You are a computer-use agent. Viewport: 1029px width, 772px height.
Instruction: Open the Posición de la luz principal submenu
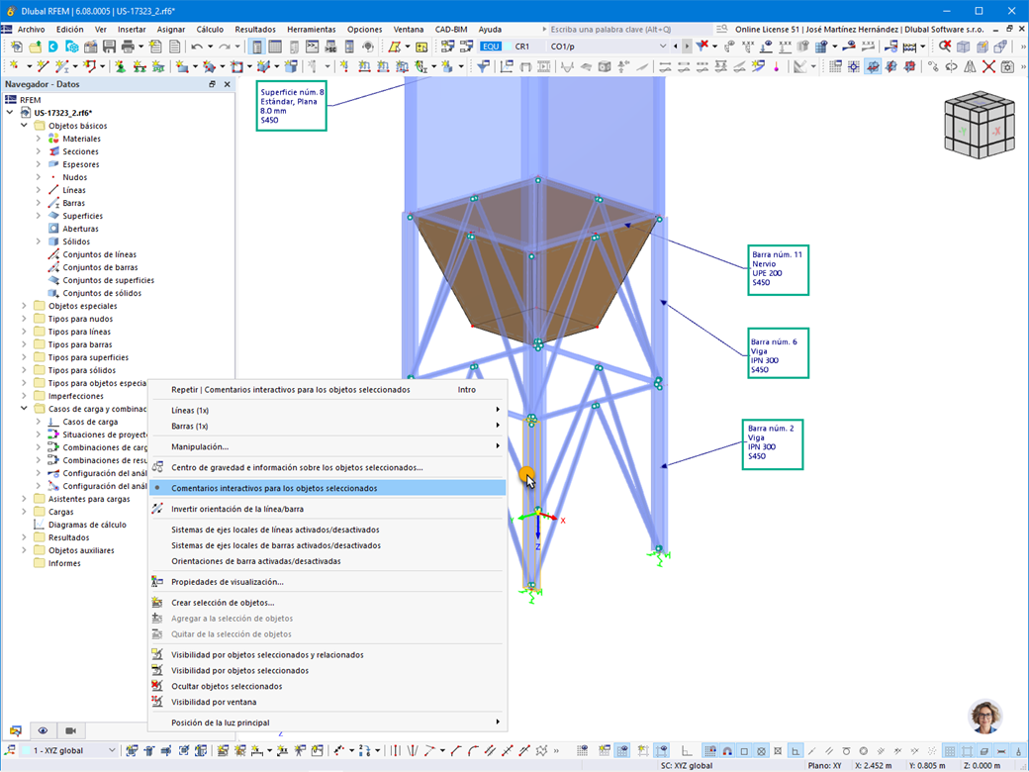click(x=327, y=723)
